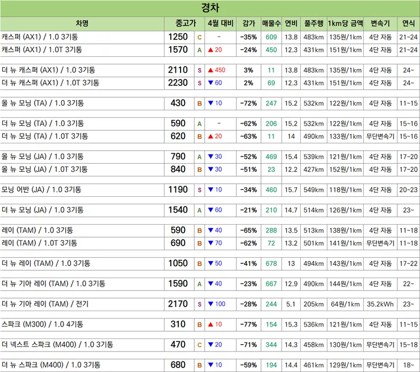
Task: Click car name 더 뉴 레이 (TAM) / 1.0 3기통
Action: (x=46, y=263)
